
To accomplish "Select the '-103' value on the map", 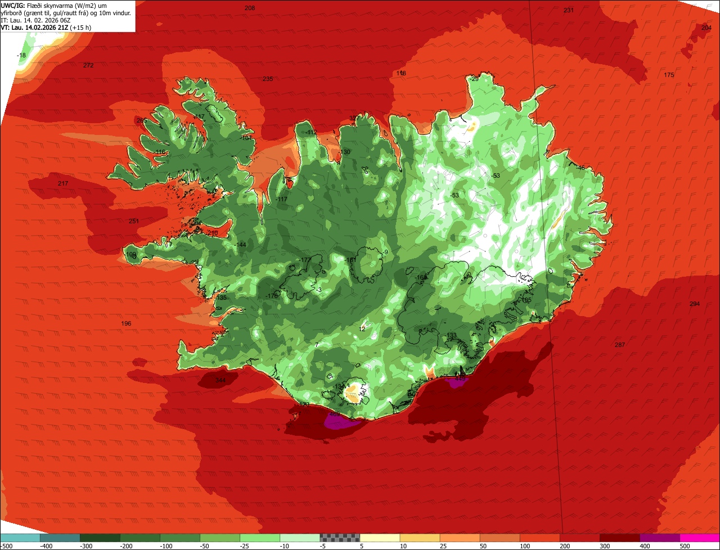I will click(x=245, y=138).
